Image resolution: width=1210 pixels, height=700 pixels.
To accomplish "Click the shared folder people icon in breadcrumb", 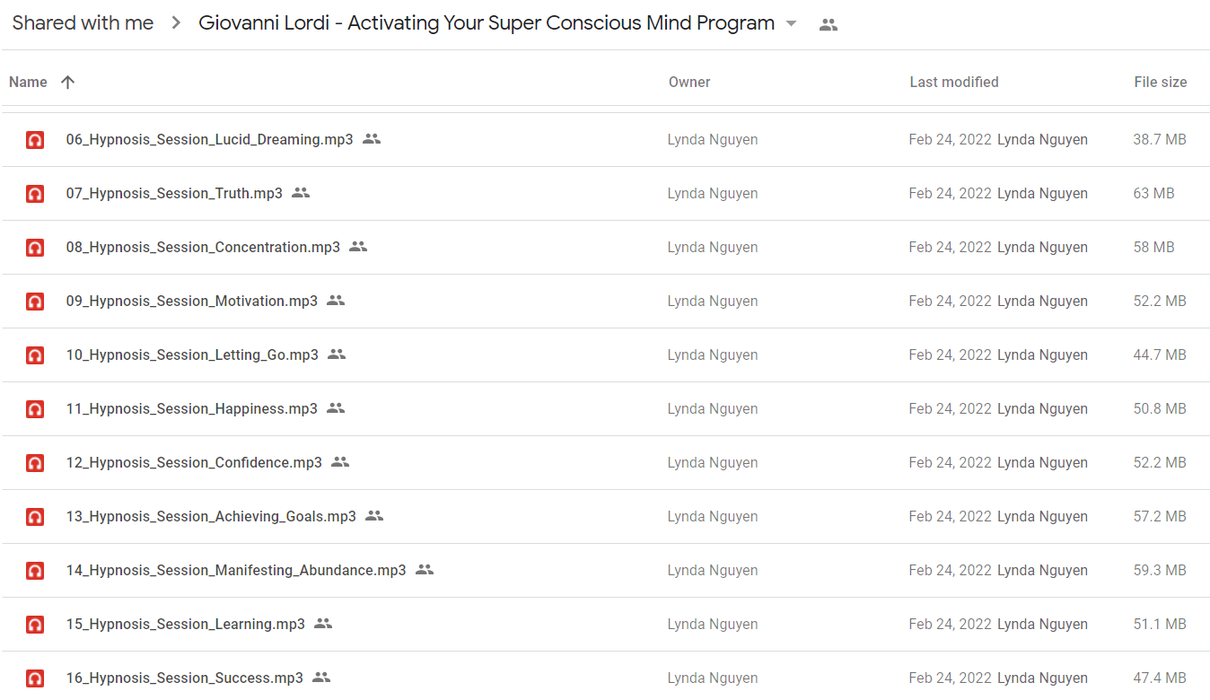I will click(829, 25).
